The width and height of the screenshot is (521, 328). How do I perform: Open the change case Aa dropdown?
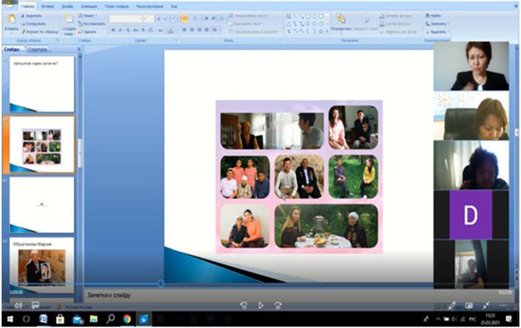tap(160, 30)
